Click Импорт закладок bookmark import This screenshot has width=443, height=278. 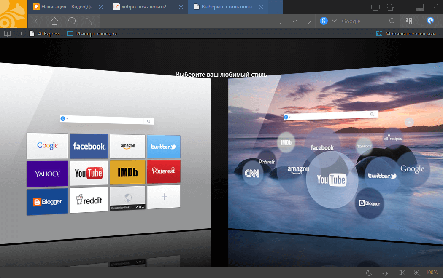click(x=92, y=34)
